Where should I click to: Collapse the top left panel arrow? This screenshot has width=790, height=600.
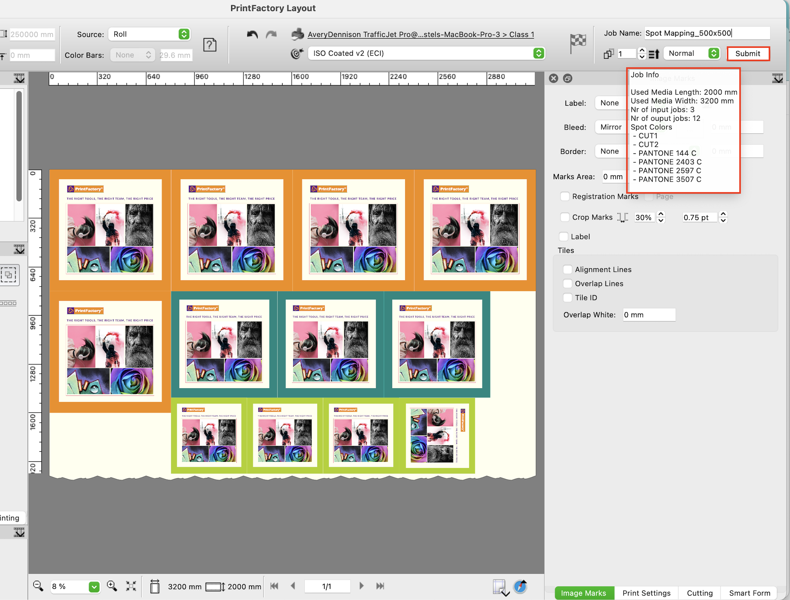point(19,79)
